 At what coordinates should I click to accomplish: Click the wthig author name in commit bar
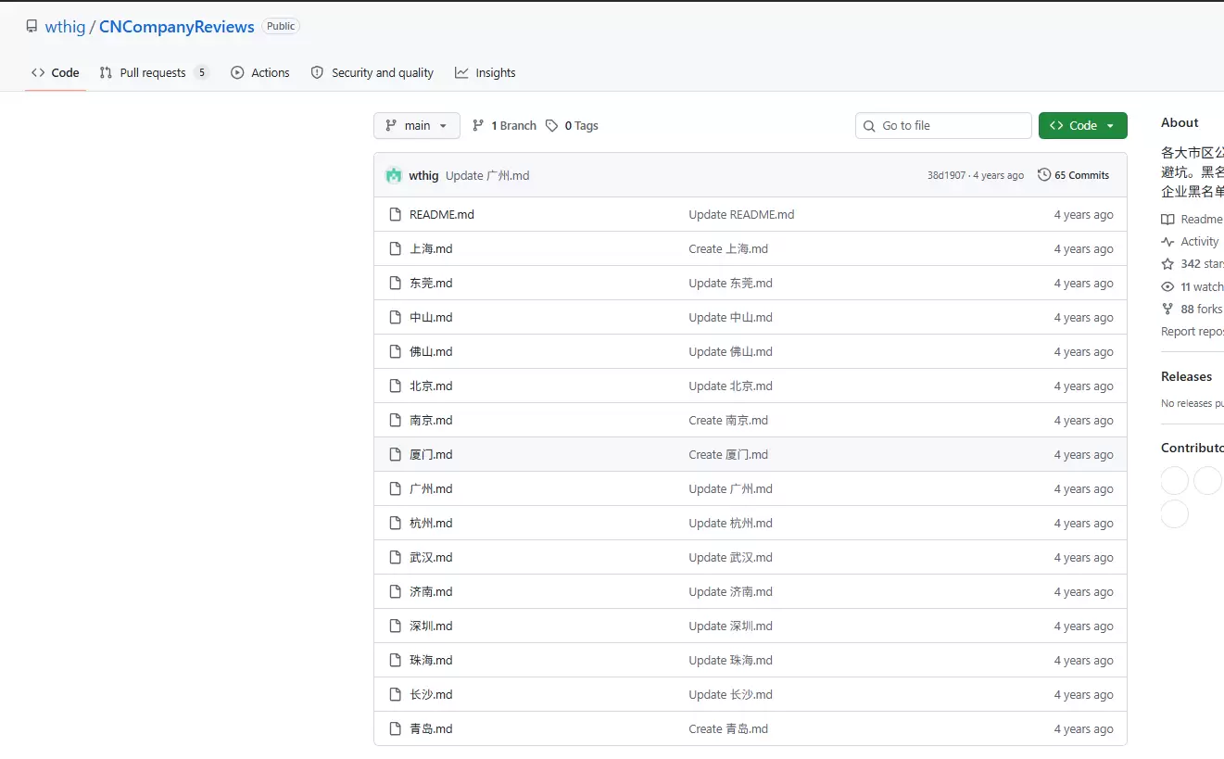(423, 175)
